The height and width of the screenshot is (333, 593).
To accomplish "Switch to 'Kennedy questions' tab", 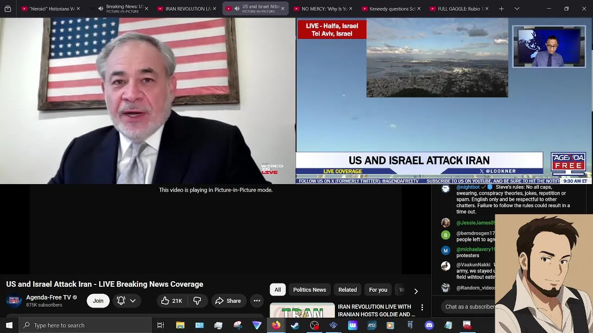I will point(391,9).
